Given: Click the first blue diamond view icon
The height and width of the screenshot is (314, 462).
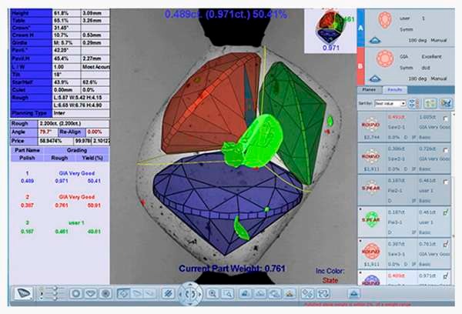Looking at the screenshot, I should [x=245, y=294].
